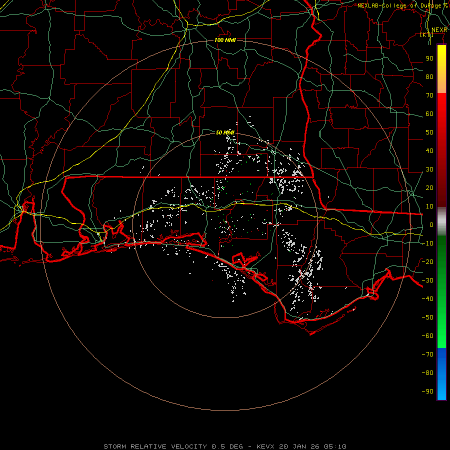Click the -60 value on the velocity scale
This screenshot has width=450, height=450.
tap(427, 336)
